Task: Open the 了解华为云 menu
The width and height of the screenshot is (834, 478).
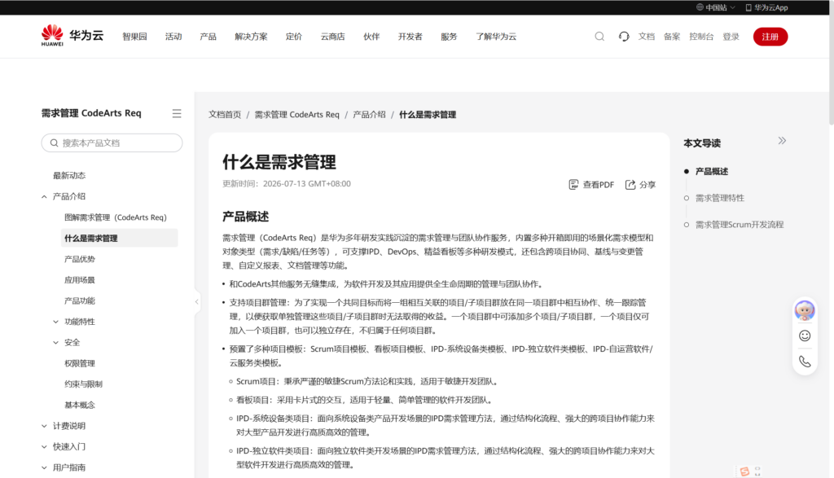Action: pos(496,36)
